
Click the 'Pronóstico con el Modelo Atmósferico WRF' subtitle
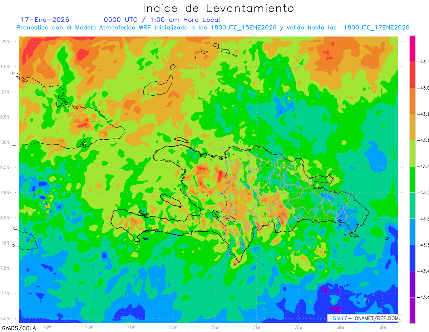click(84, 28)
